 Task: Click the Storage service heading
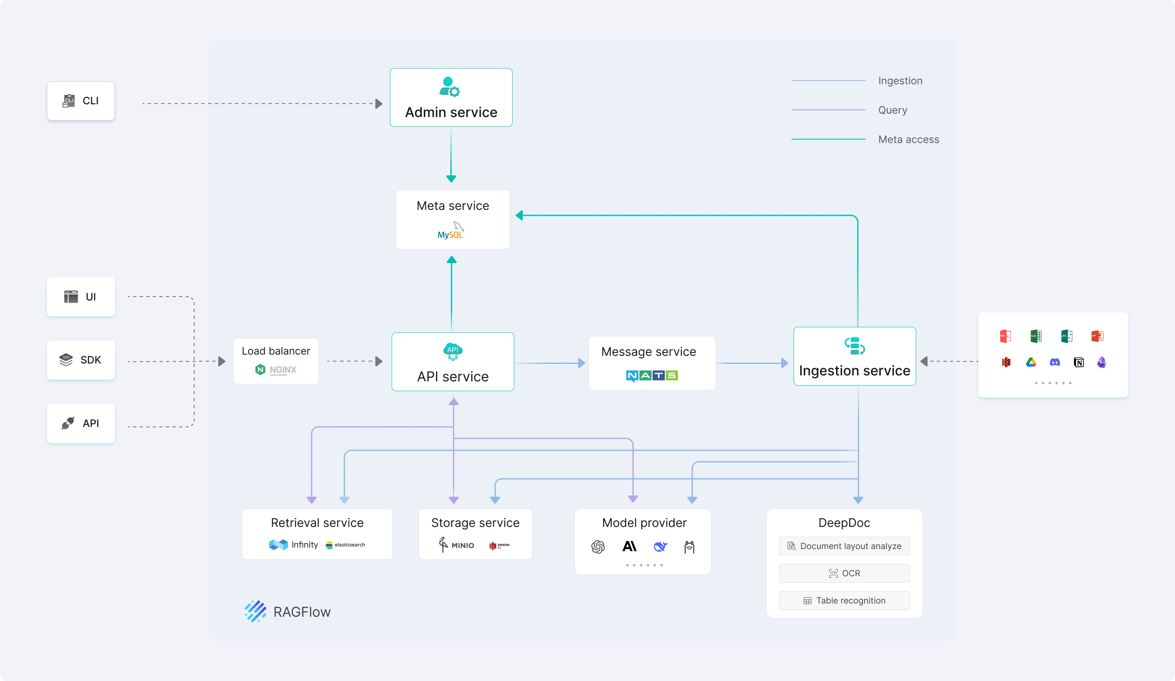click(475, 523)
